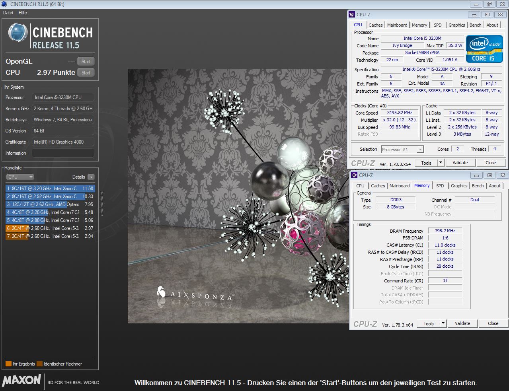Click Close button in lower CPU-Z window
This screenshot has width=509, height=391.
(493, 323)
